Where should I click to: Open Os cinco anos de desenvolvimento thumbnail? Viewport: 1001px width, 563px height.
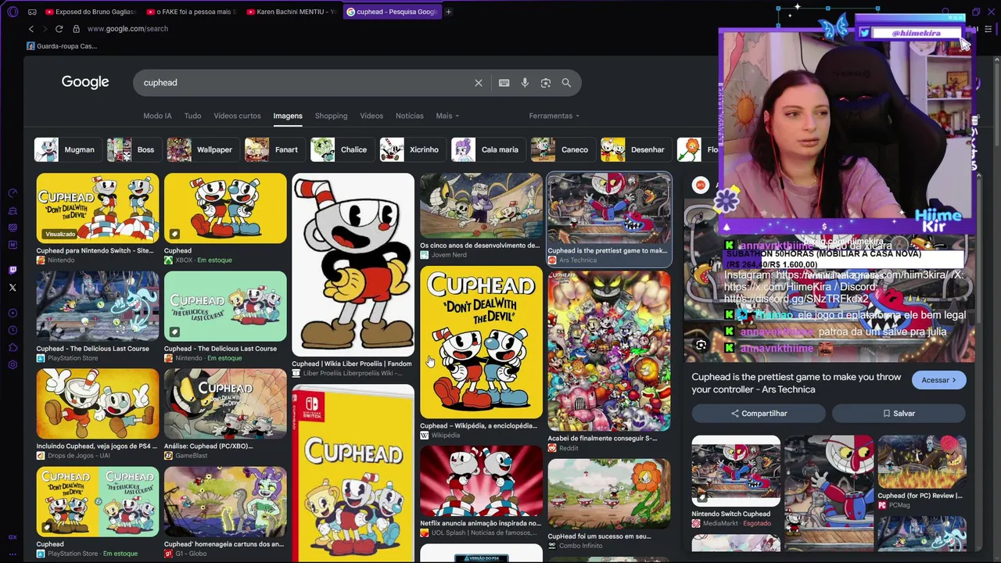(481, 206)
